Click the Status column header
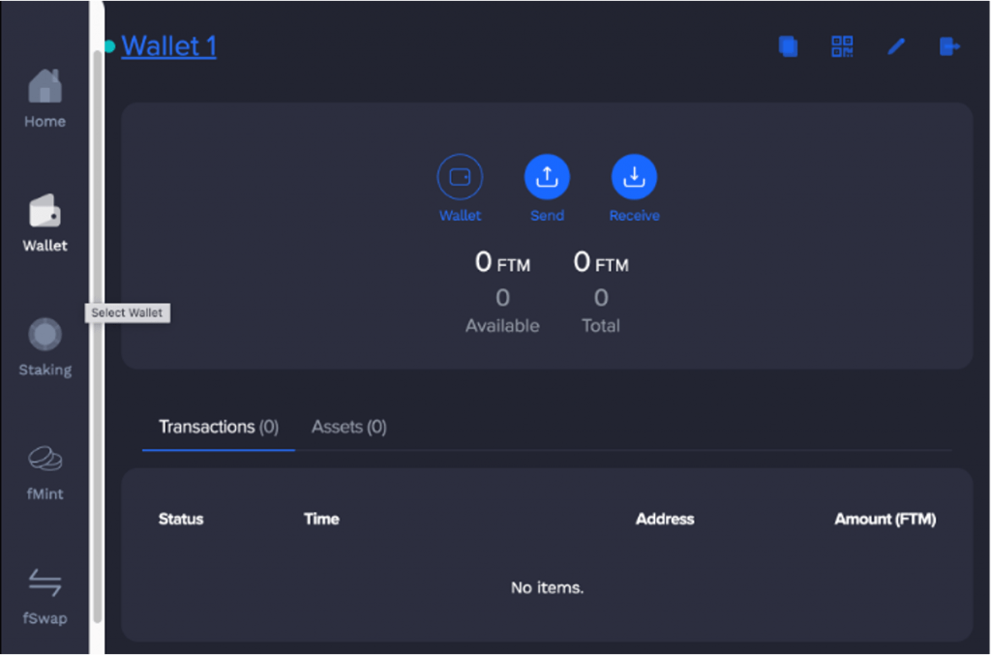991x655 pixels. [180, 519]
